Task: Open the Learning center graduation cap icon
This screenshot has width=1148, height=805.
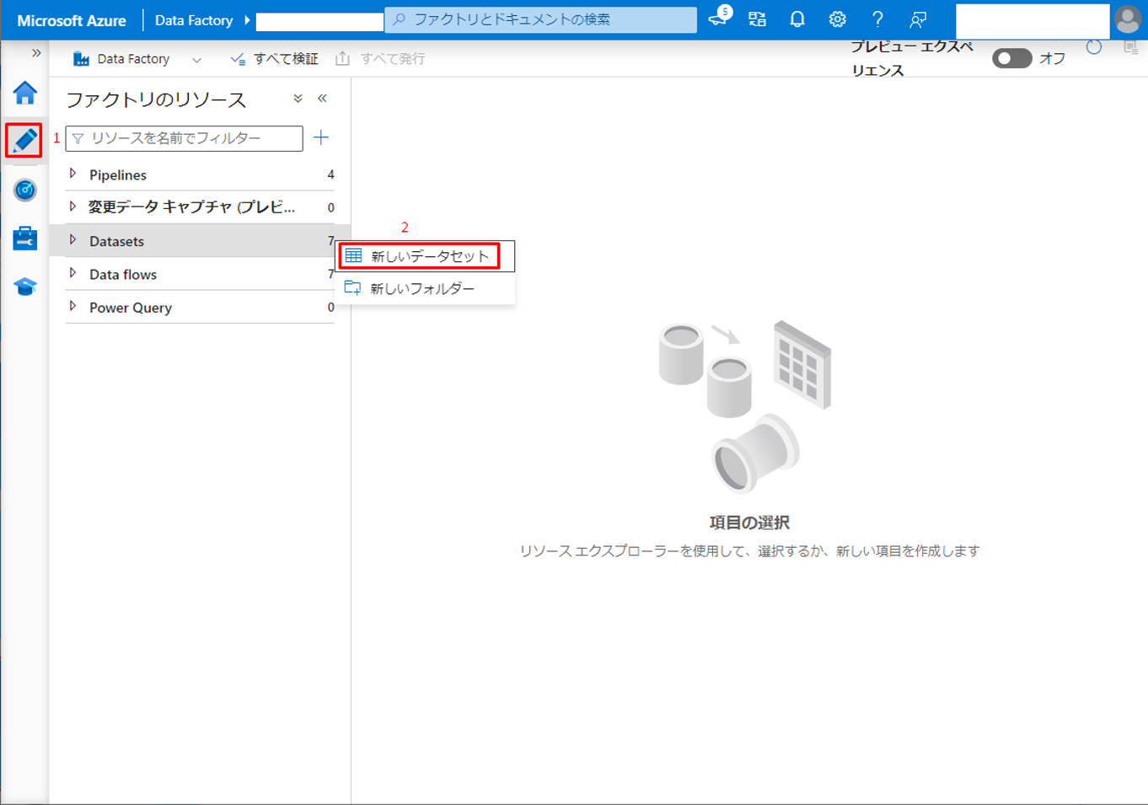Action: (24, 287)
